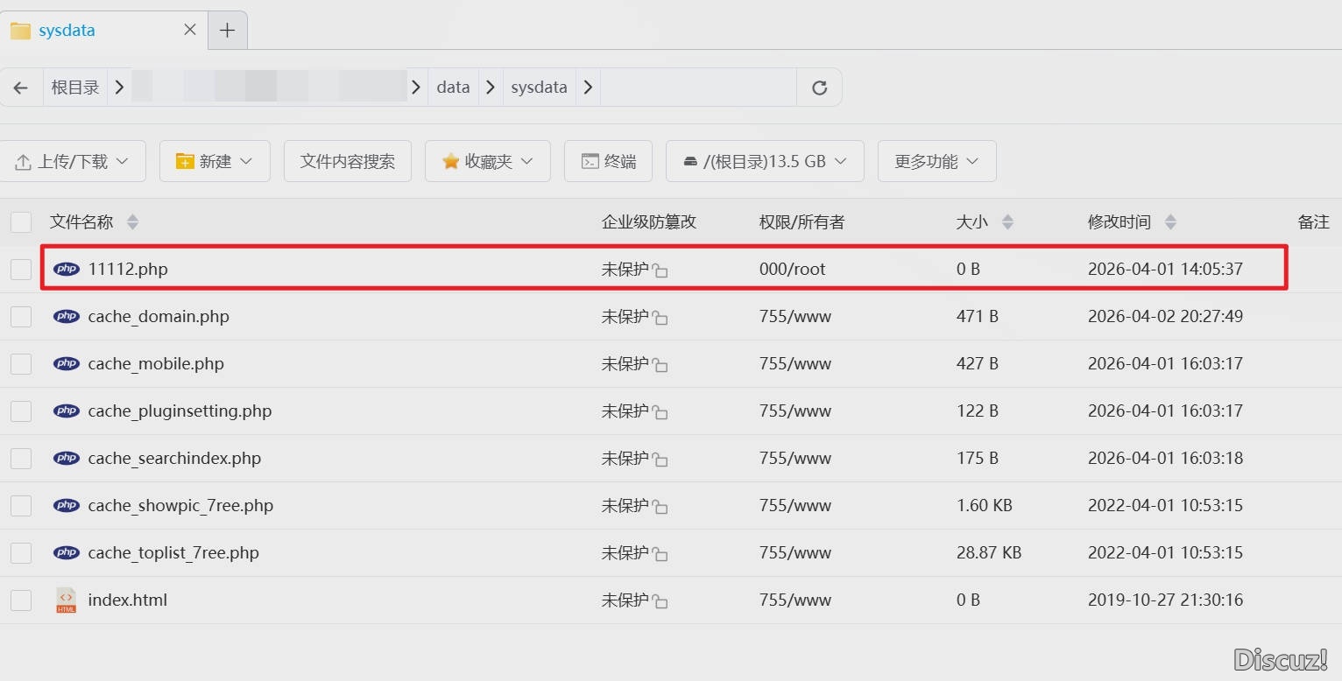Click the PHP icon beside 11112.php
1342x681 pixels.
(66, 269)
